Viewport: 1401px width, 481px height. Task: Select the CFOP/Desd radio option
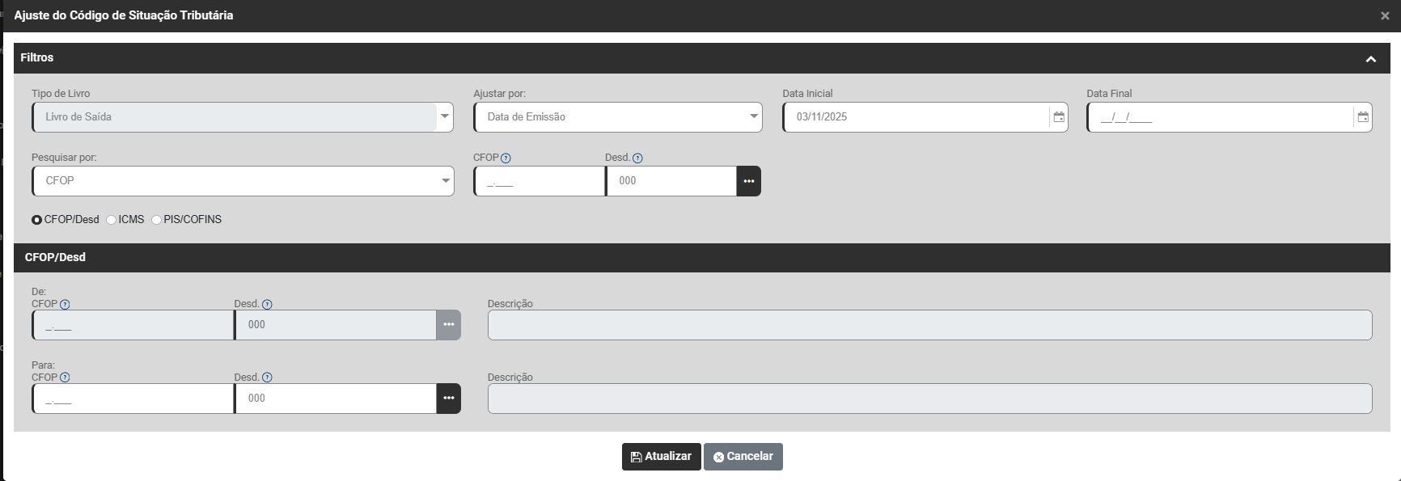click(36, 220)
